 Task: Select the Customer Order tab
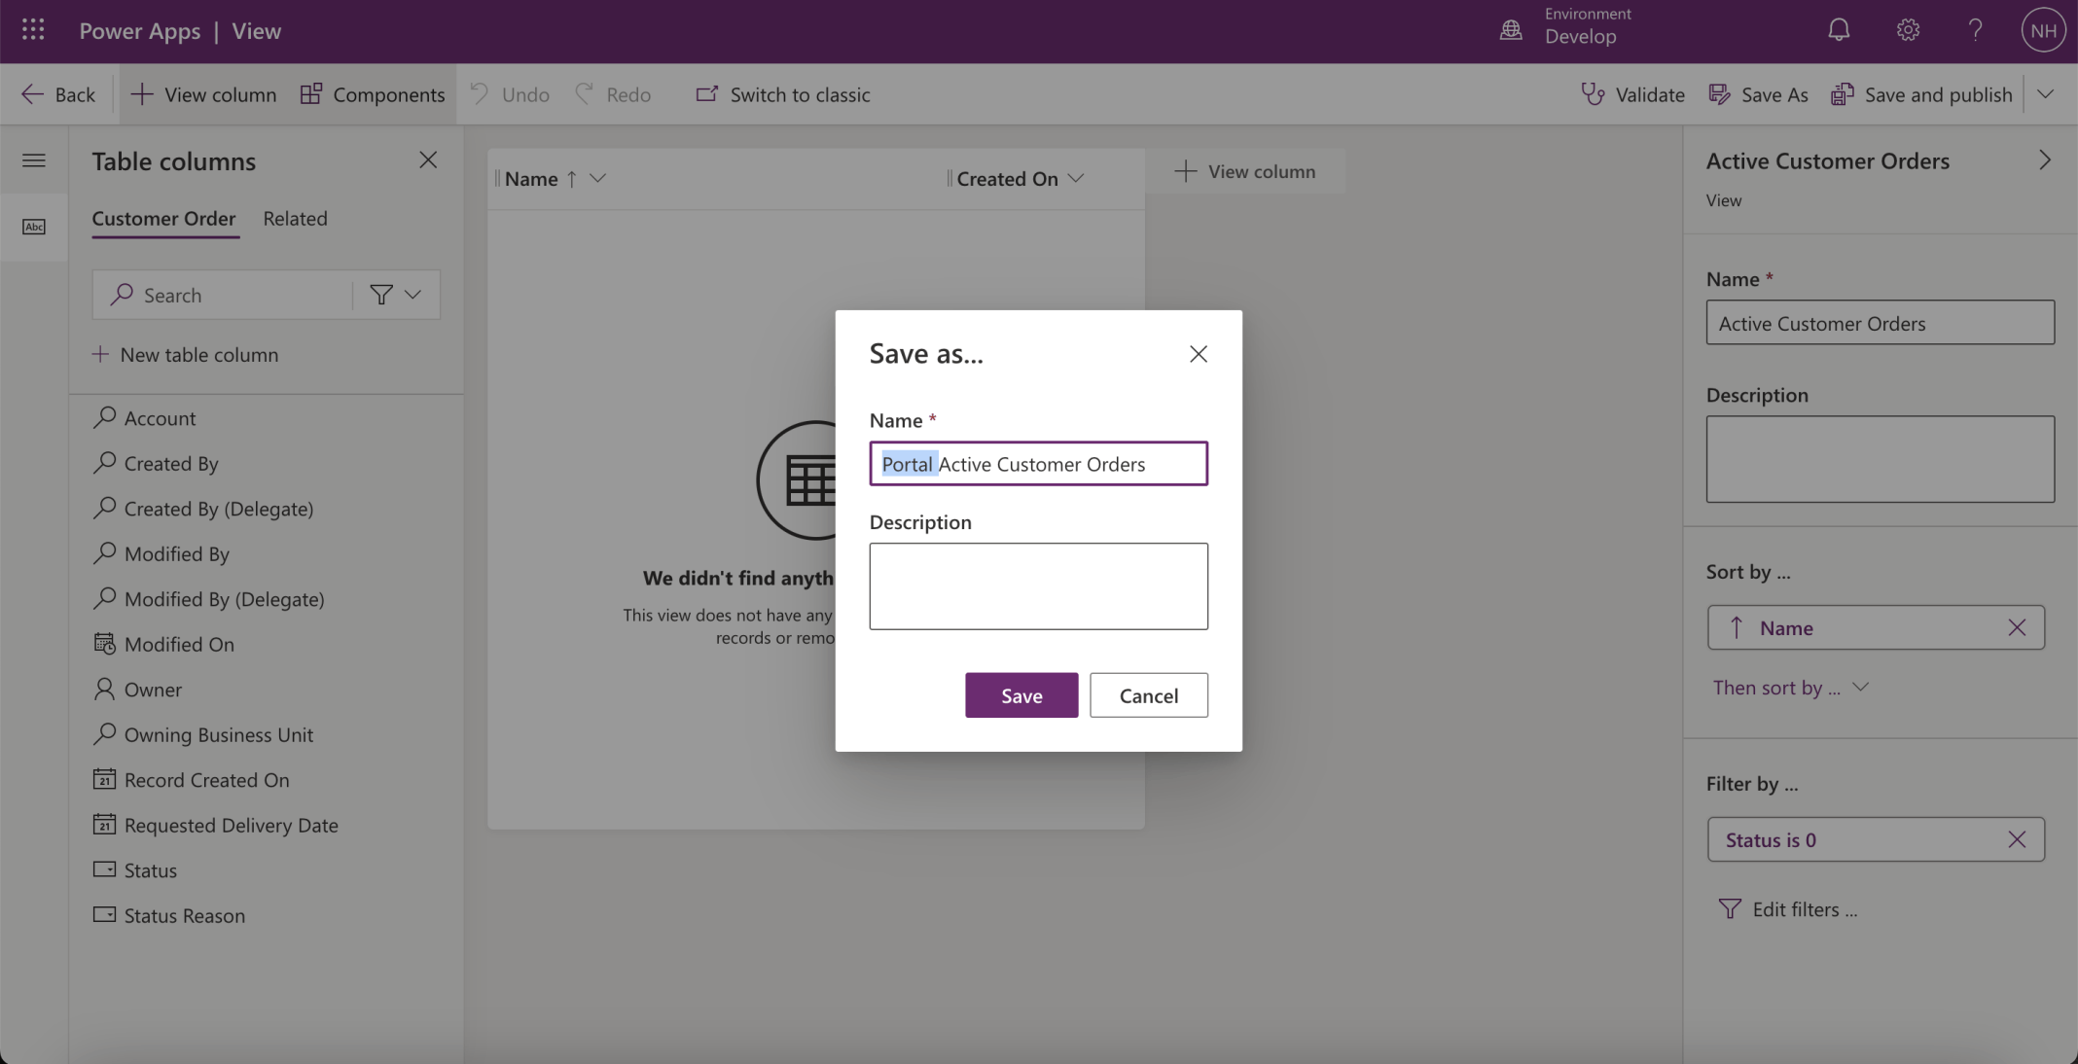click(x=163, y=219)
